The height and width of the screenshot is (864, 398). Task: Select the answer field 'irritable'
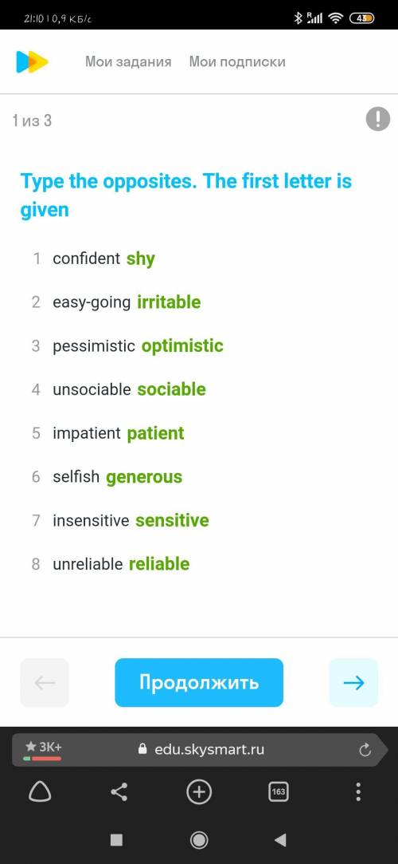tap(169, 302)
